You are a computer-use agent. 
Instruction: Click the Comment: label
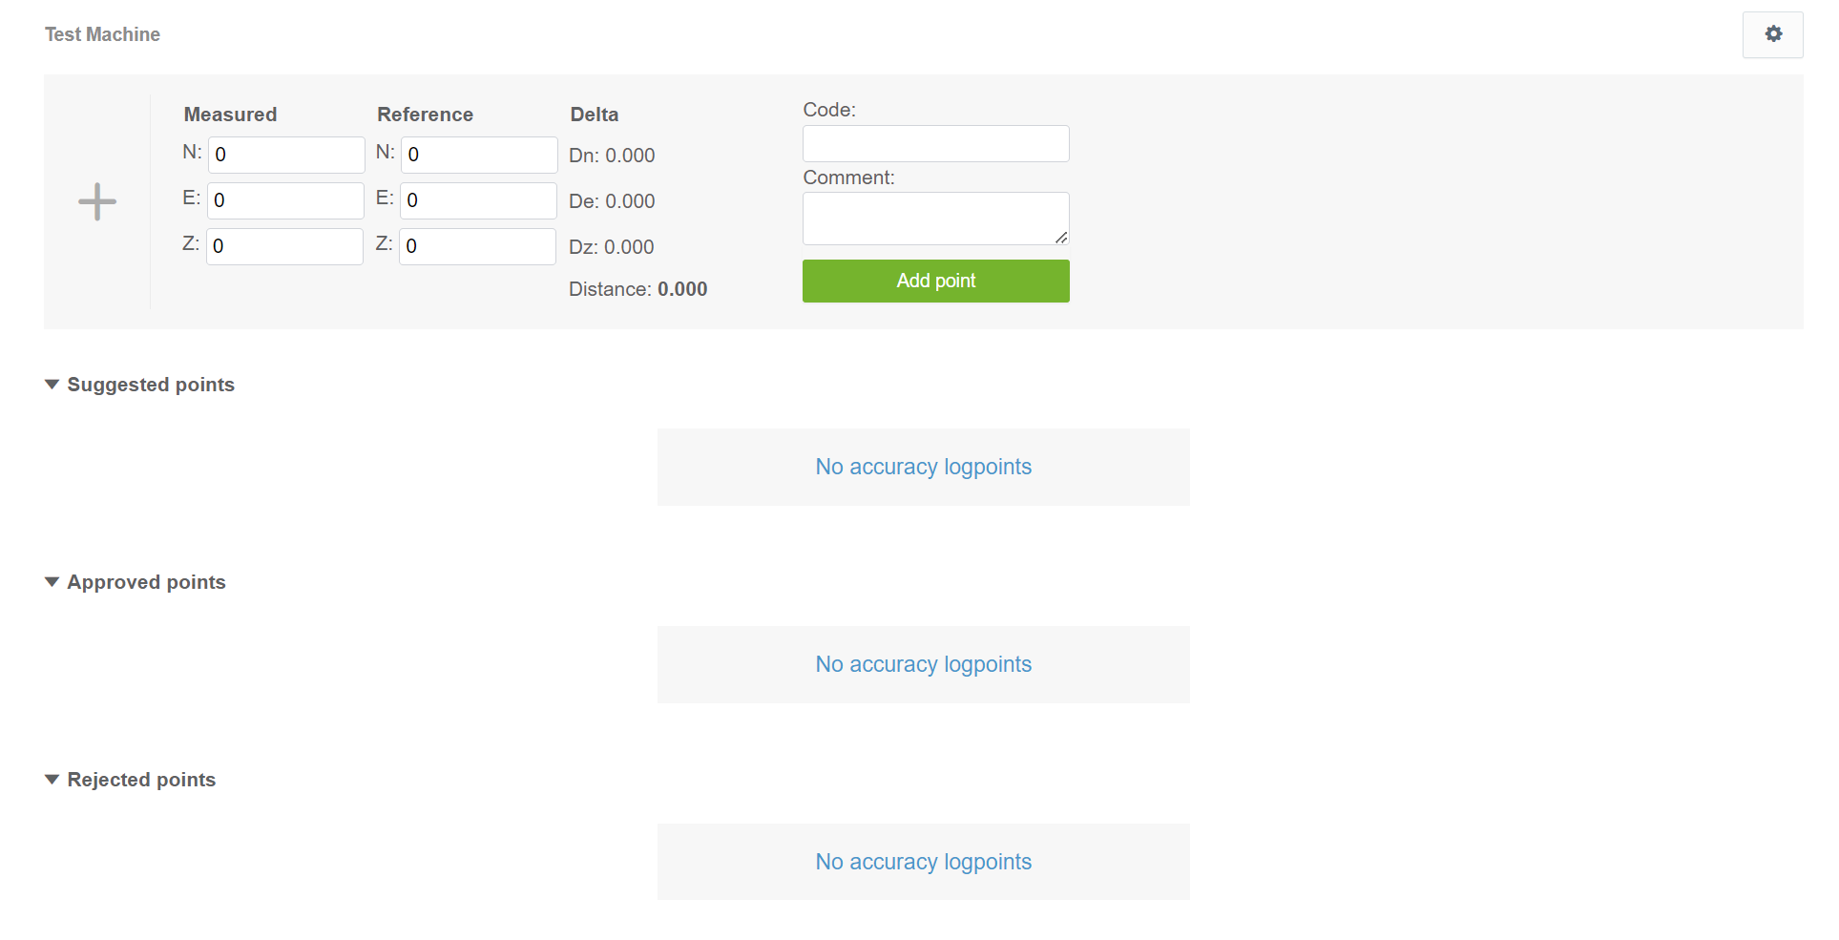(x=848, y=178)
